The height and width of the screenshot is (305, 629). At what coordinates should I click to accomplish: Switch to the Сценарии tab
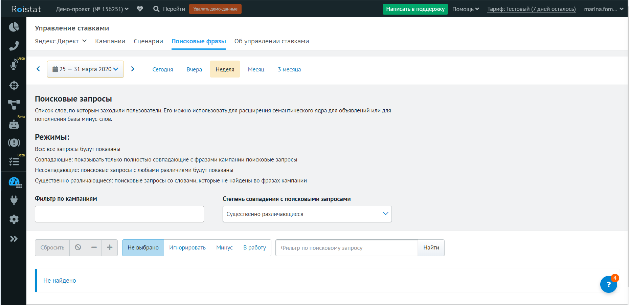[148, 41]
